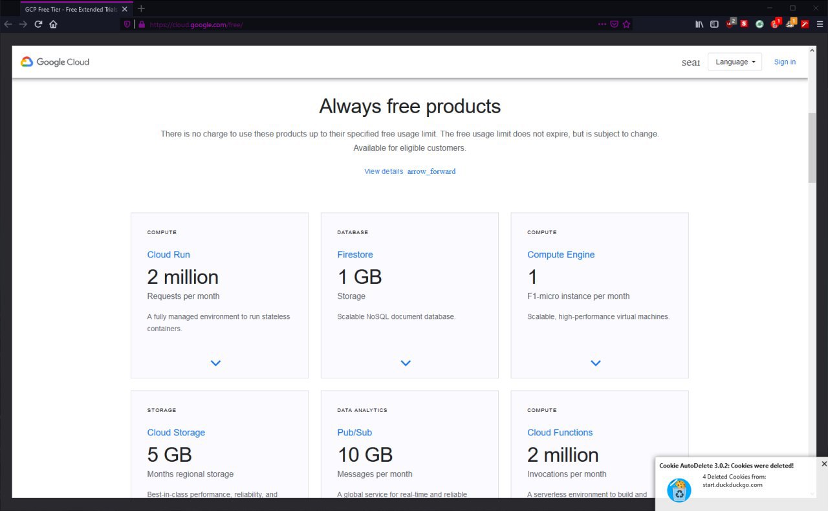Click the recycle bin cookie notification icon
Viewport: 828px width, 511px height.
pos(679,490)
